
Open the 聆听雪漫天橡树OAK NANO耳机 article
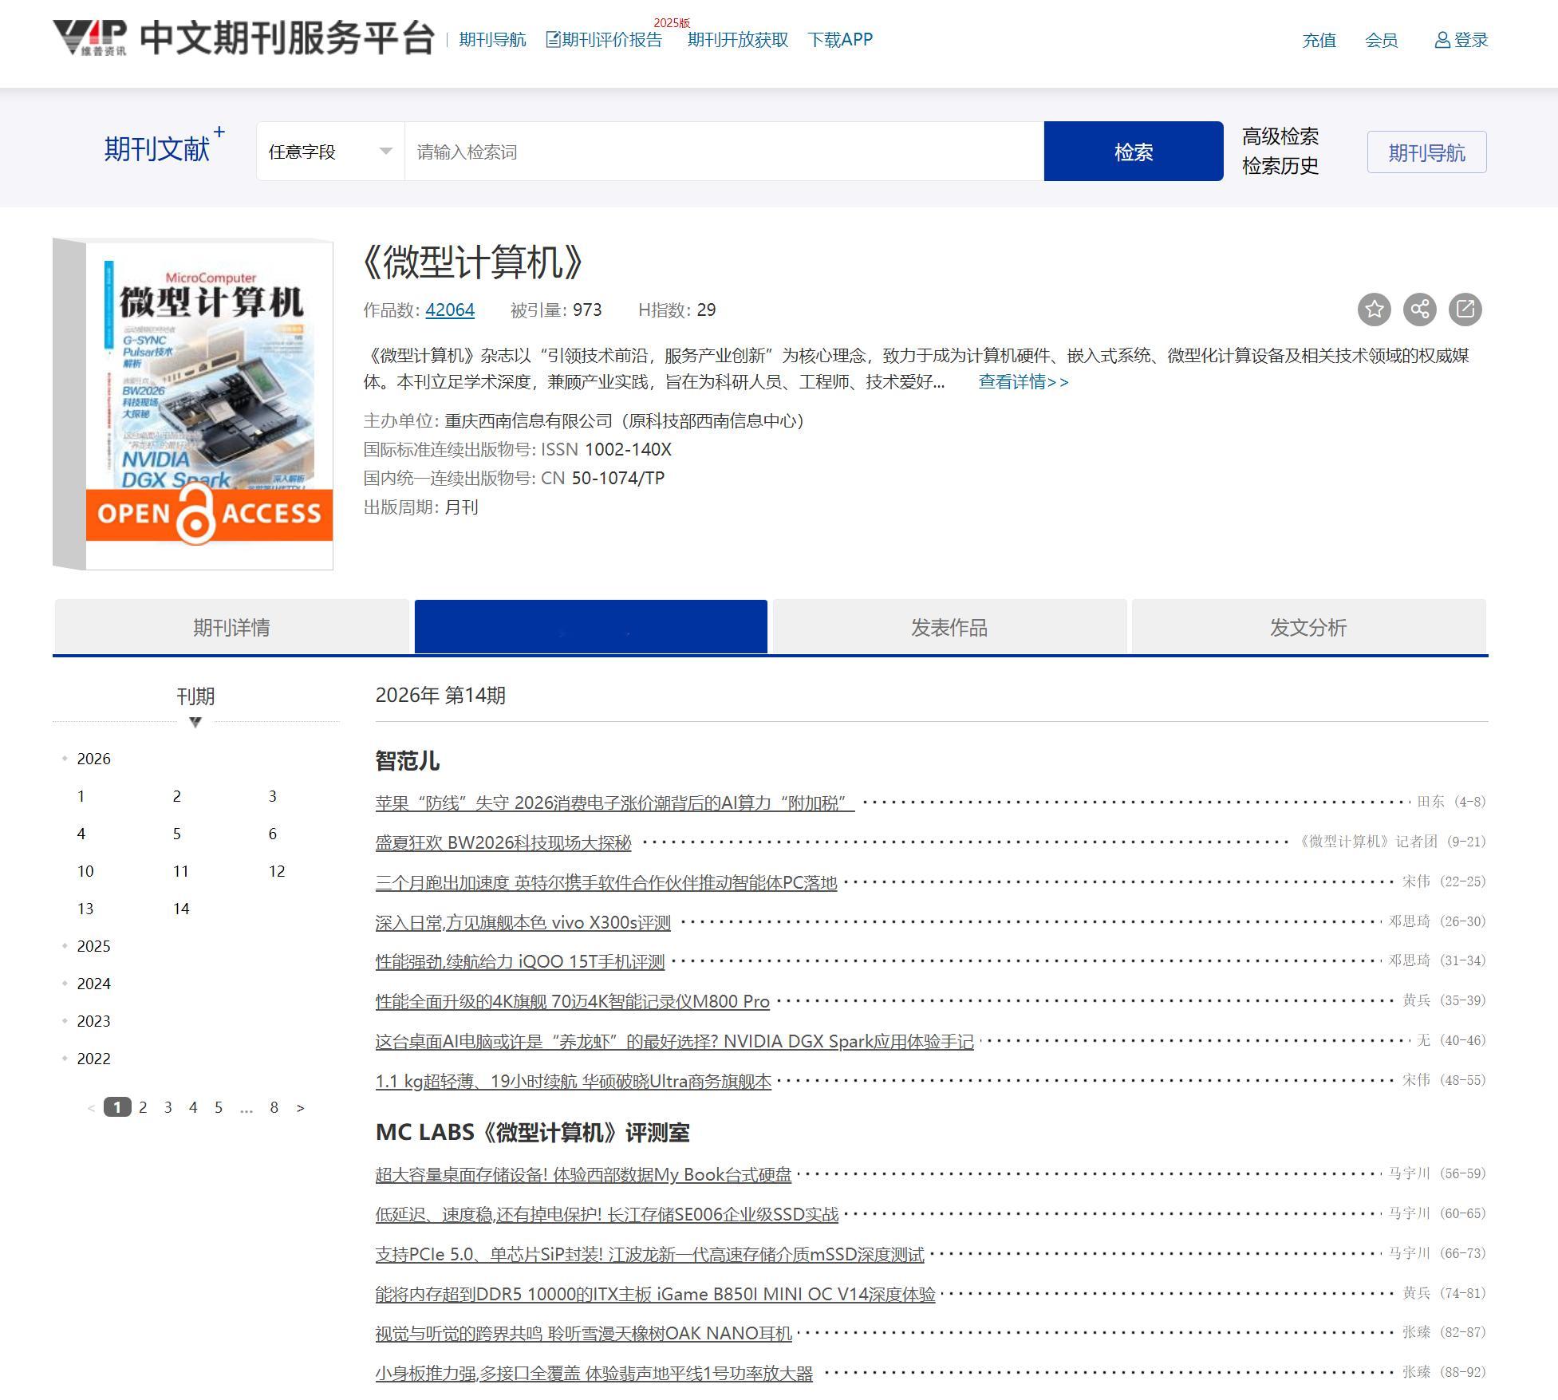pos(583,1333)
